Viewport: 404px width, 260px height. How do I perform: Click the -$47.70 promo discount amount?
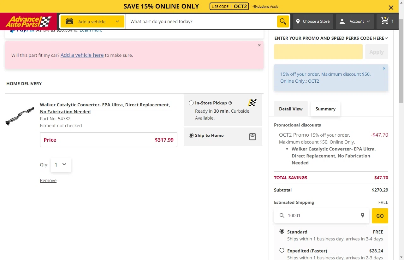[x=379, y=135]
